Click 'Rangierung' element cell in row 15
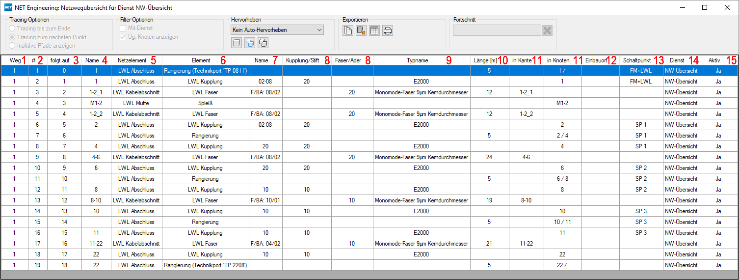The height and width of the screenshot is (280, 739). (206, 222)
